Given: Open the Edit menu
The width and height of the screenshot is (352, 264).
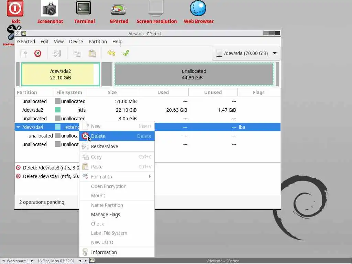Looking at the screenshot, I should tap(44, 42).
